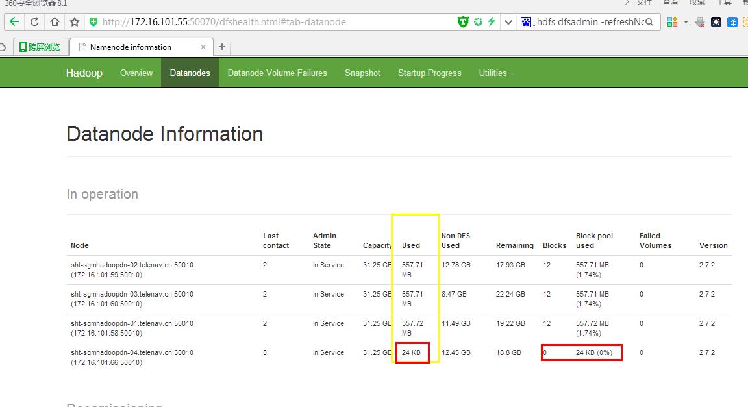This screenshot has width=748, height=407.
Task: Click the Hadoop brand link
Action: coord(84,73)
